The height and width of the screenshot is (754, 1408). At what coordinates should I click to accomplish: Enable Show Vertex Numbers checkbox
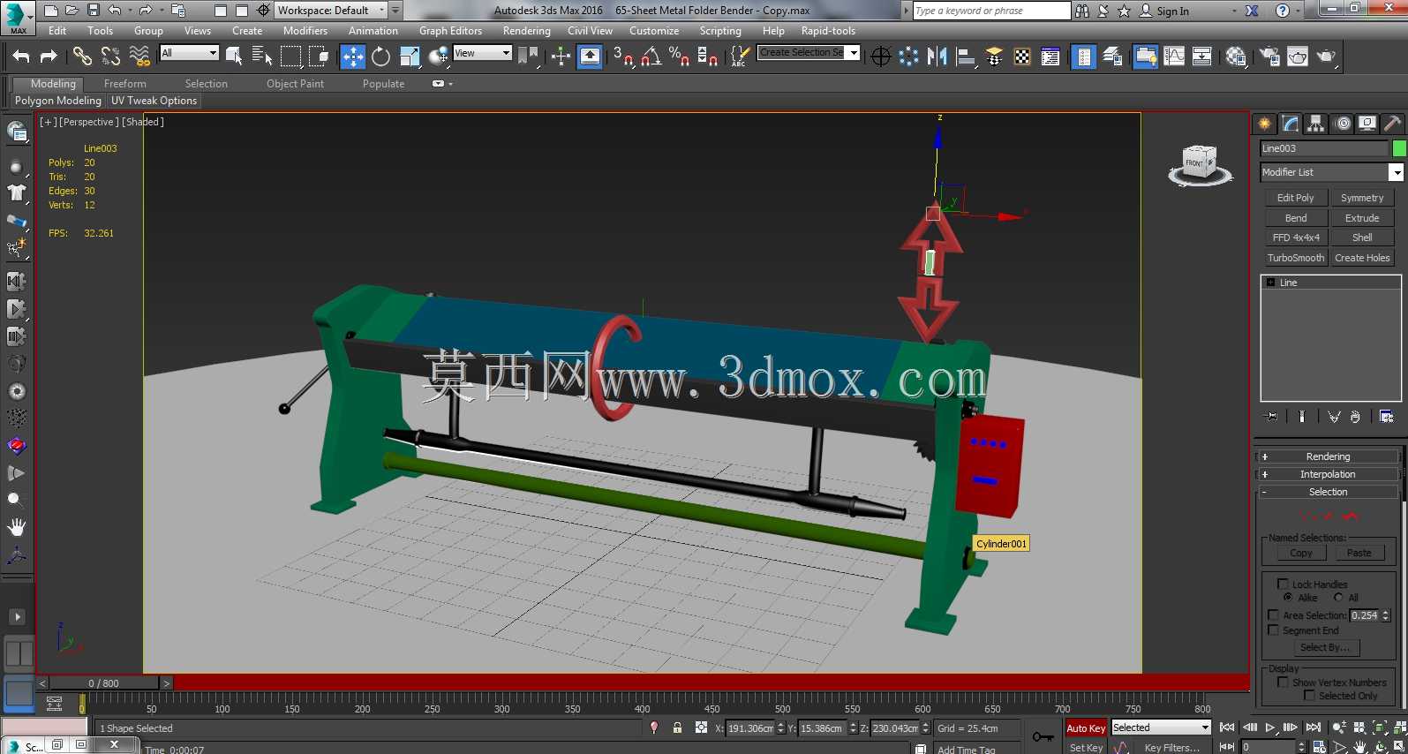click(x=1283, y=682)
